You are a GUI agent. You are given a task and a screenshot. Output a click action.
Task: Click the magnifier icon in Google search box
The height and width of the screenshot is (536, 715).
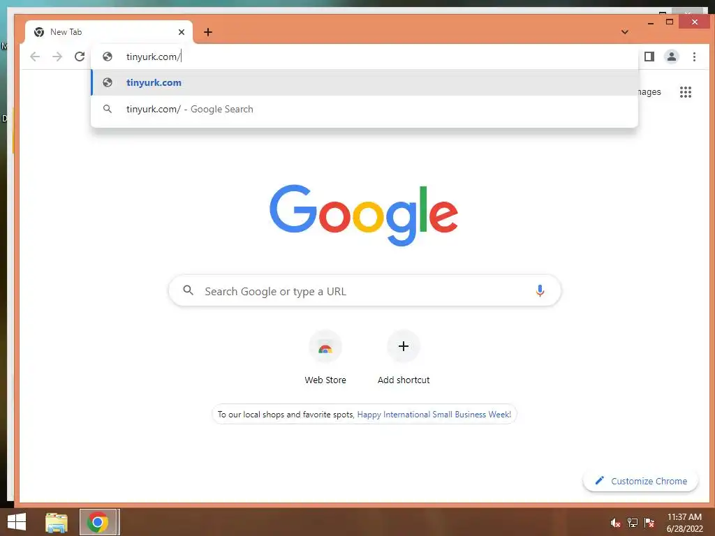[x=188, y=290]
